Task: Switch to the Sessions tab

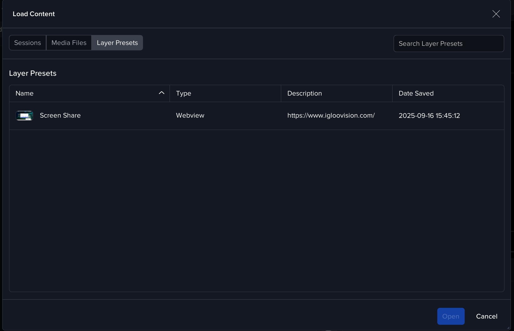Action: [28, 43]
